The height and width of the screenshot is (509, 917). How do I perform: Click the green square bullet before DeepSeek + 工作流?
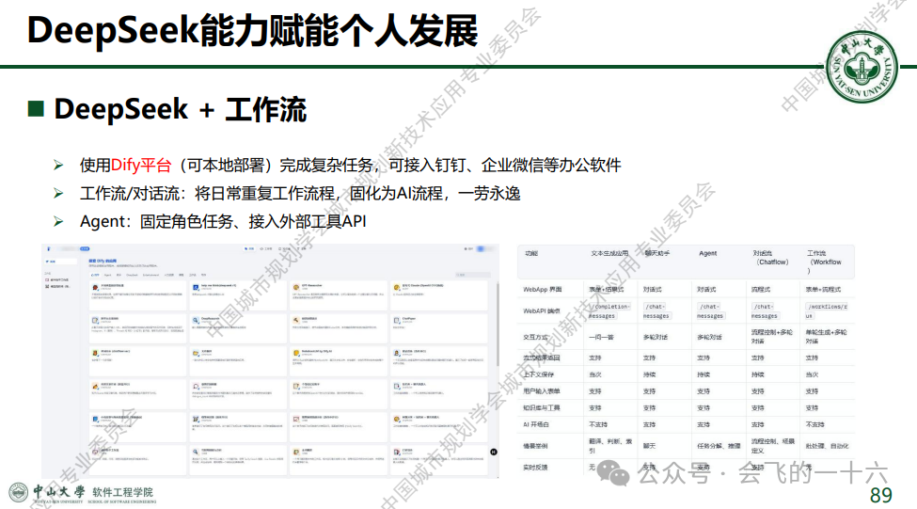pyautogui.click(x=36, y=109)
